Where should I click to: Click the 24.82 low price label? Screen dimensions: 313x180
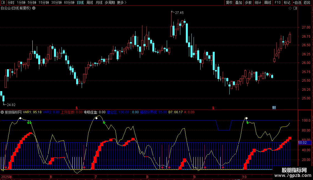(11, 105)
